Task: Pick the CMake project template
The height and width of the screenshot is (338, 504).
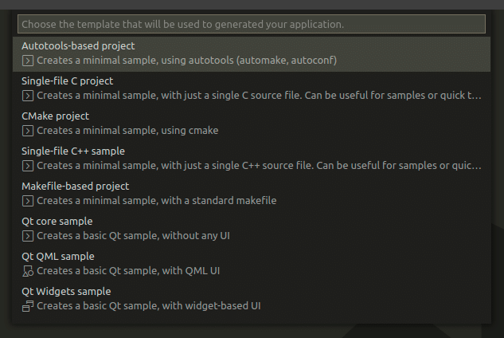Action: click(55, 116)
